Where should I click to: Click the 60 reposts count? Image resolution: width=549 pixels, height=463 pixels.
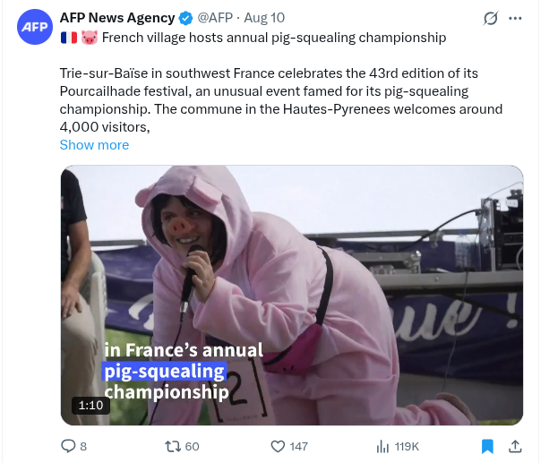192,447
